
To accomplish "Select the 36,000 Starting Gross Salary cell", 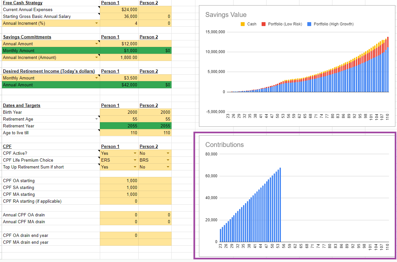I will (x=119, y=17).
